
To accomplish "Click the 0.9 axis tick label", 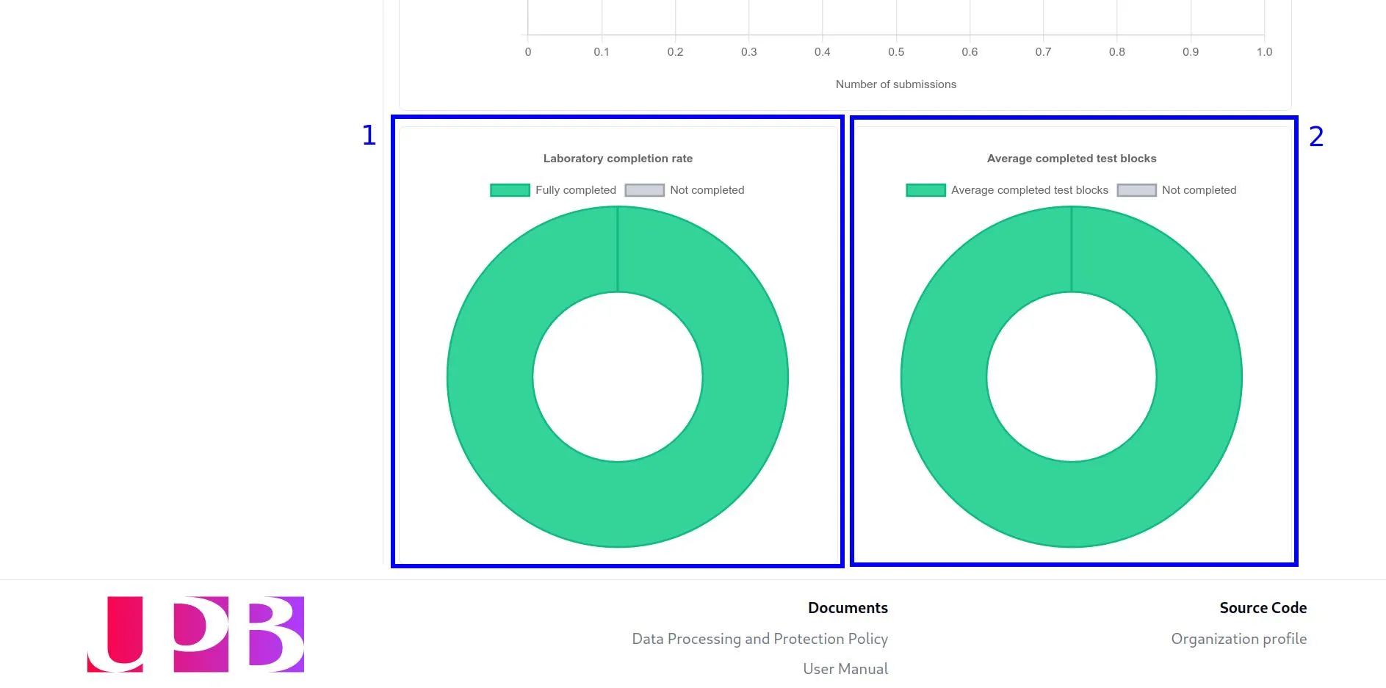I will (x=1191, y=52).
